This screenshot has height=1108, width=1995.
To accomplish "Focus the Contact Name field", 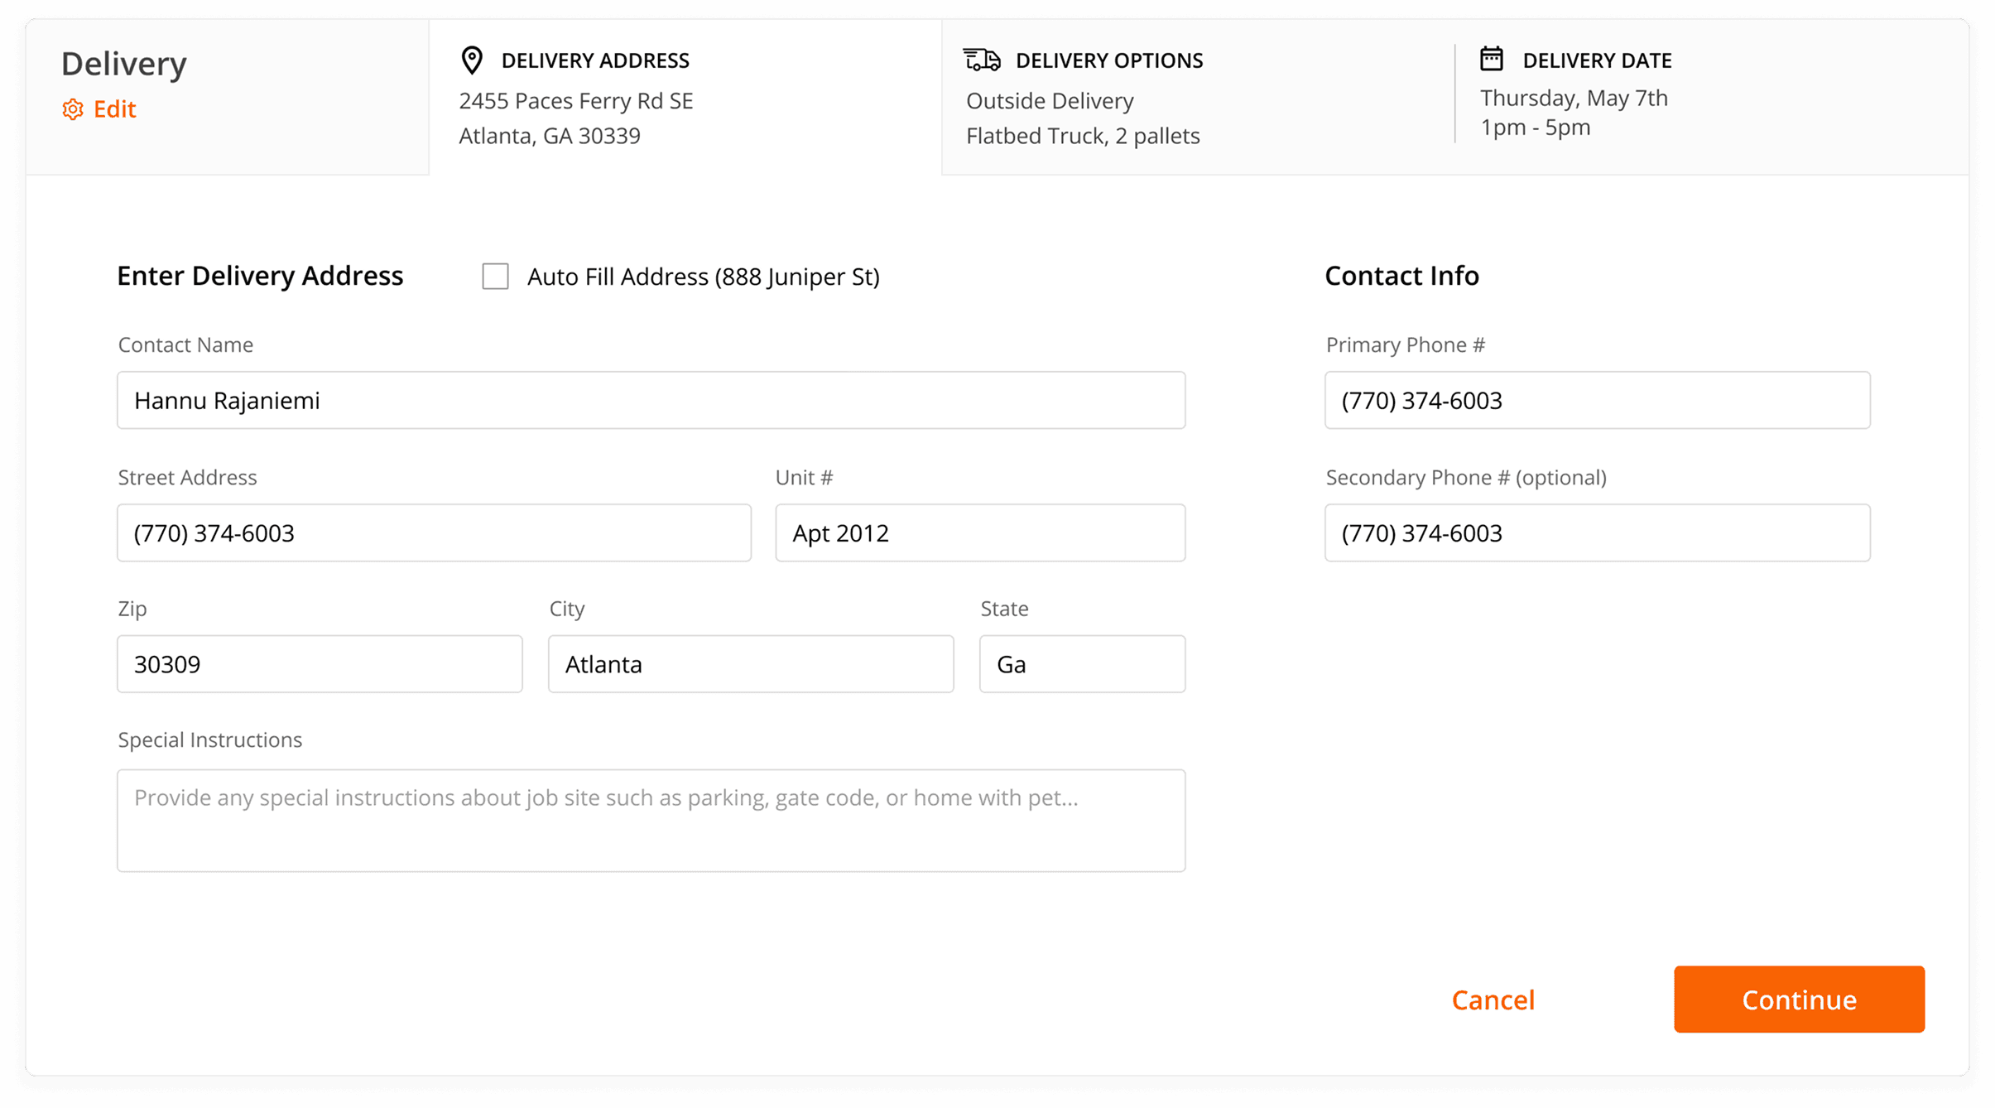I will coord(651,401).
